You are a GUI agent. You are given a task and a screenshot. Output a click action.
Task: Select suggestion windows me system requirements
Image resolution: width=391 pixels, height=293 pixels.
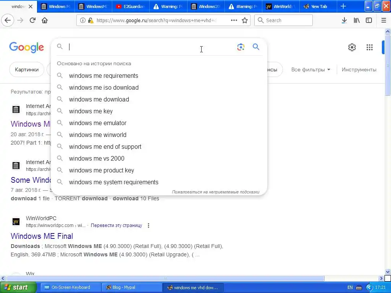click(x=159, y=182)
